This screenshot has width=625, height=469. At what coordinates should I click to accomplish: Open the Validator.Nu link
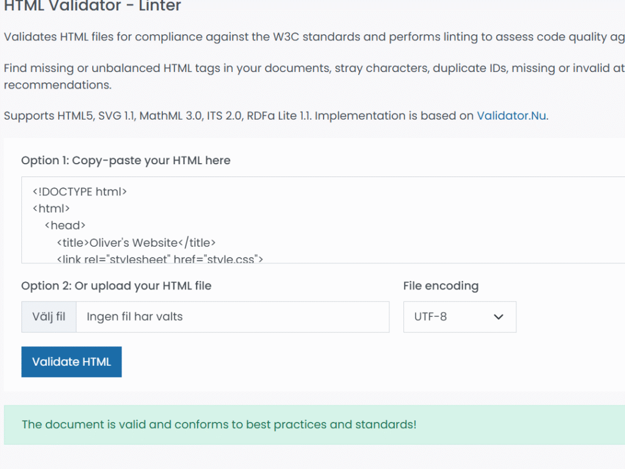pyautogui.click(x=511, y=115)
